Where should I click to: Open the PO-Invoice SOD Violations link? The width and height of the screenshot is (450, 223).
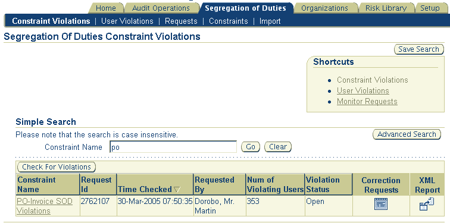[x=45, y=206]
